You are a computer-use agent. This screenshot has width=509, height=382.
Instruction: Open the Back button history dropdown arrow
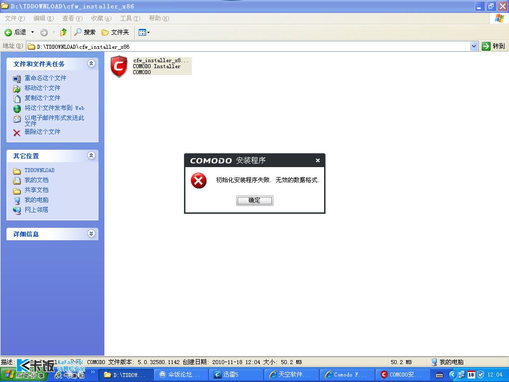tap(33, 32)
